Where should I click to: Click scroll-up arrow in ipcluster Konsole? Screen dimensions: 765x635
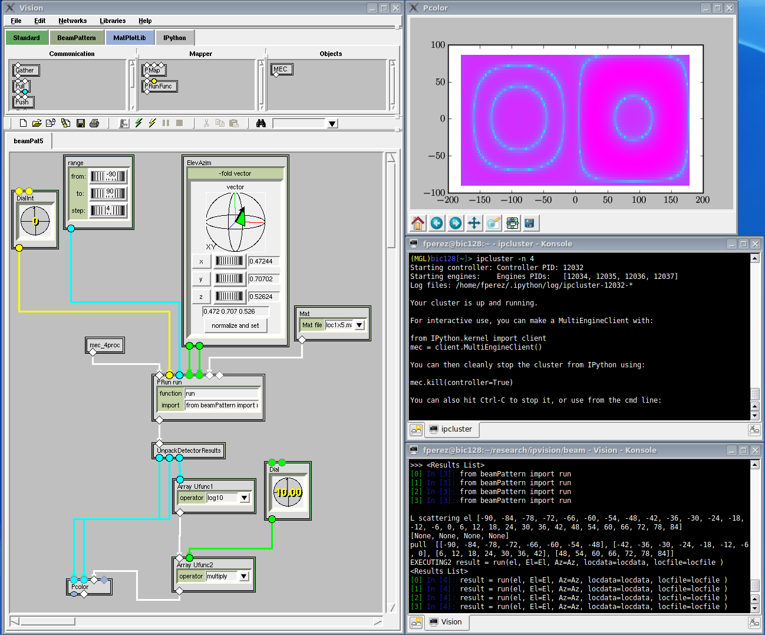pyautogui.click(x=754, y=258)
